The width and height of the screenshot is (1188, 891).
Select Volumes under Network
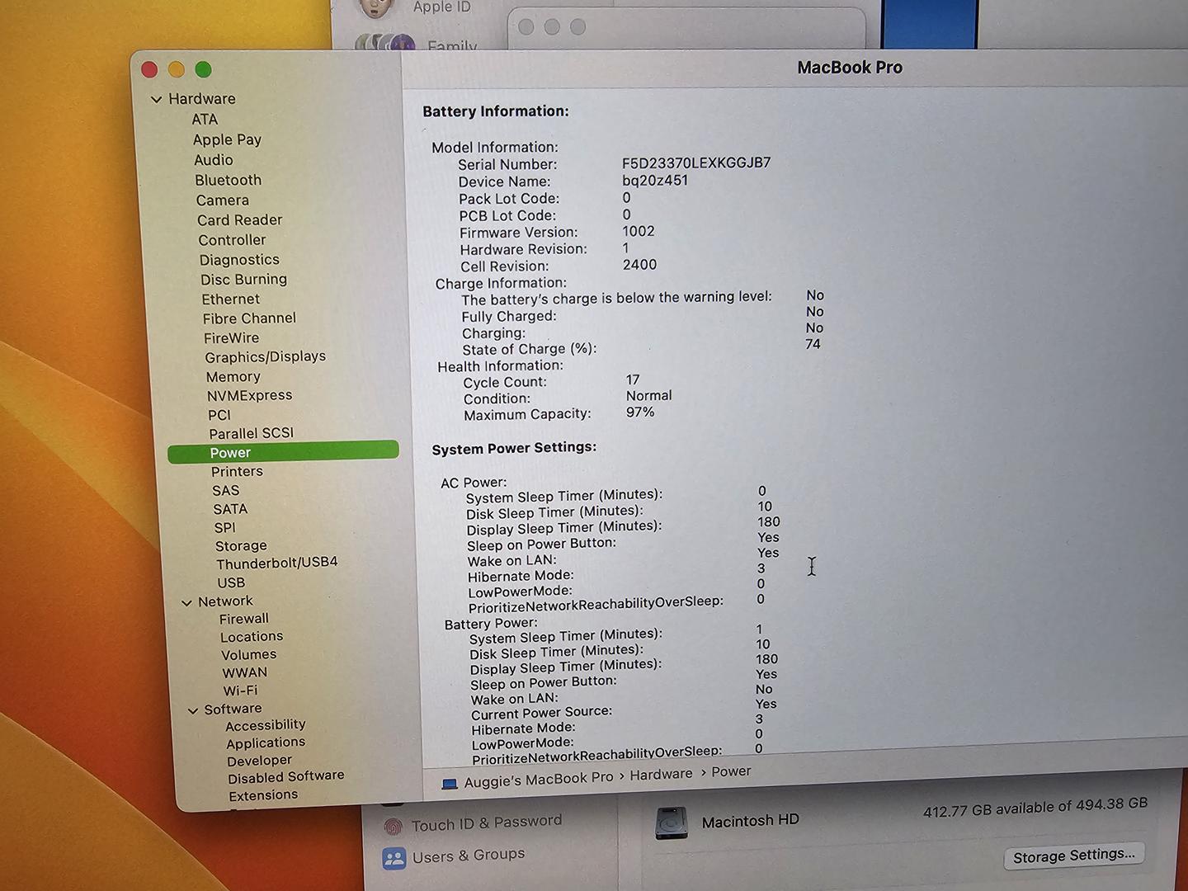click(x=249, y=655)
